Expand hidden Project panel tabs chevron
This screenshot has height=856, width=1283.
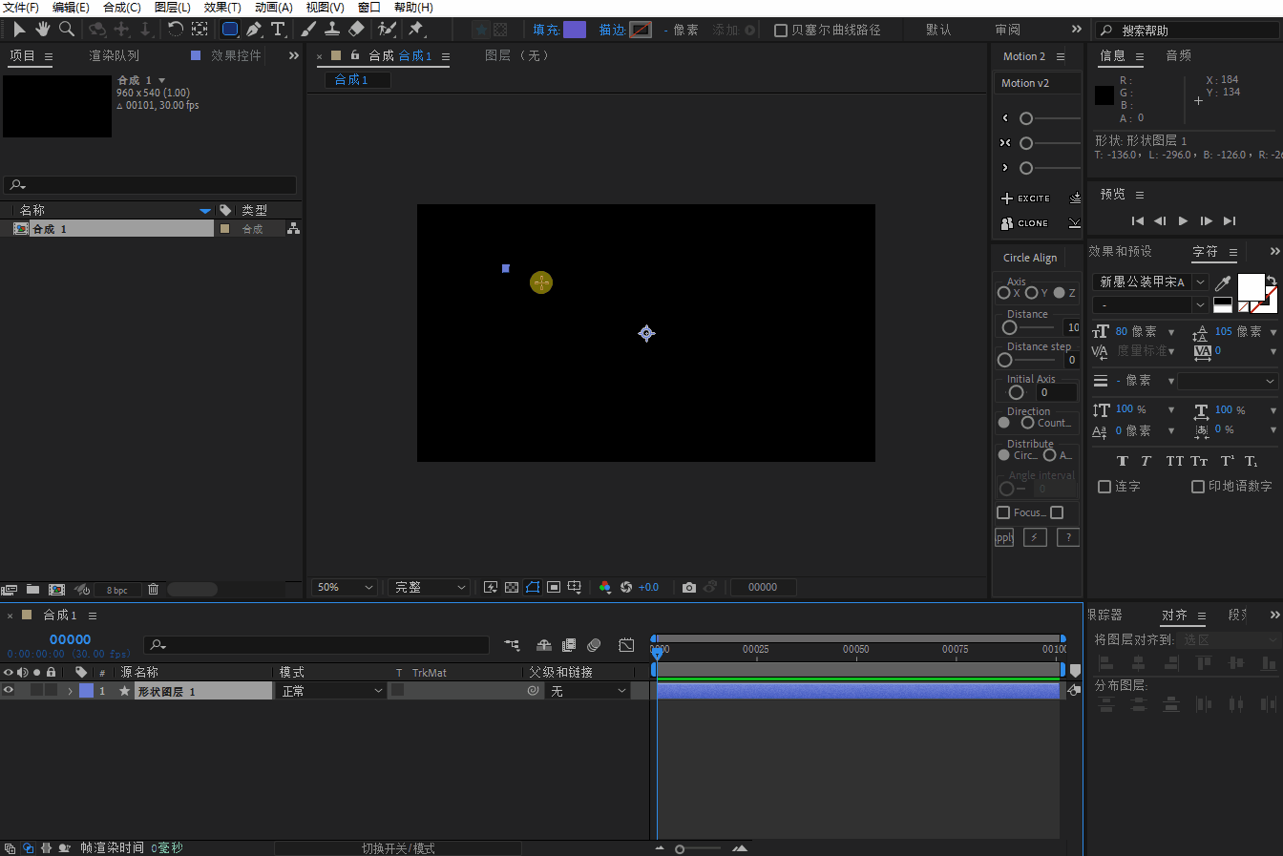[293, 55]
